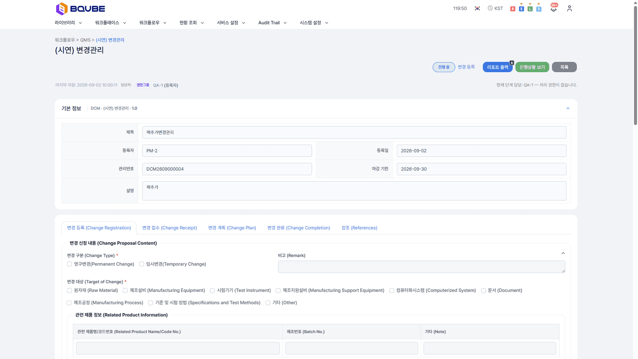Image resolution: width=638 pixels, height=359 pixels.
Task: Tick 기준 및 시험 방법 checkbox
Action: (150, 303)
